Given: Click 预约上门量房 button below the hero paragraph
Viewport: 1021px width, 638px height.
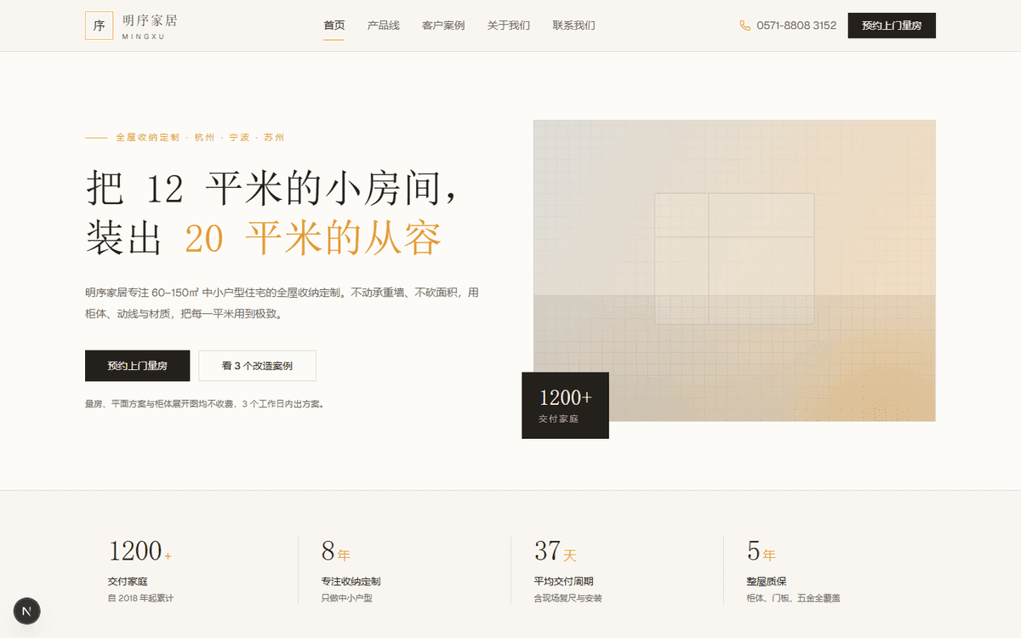Looking at the screenshot, I should (137, 366).
